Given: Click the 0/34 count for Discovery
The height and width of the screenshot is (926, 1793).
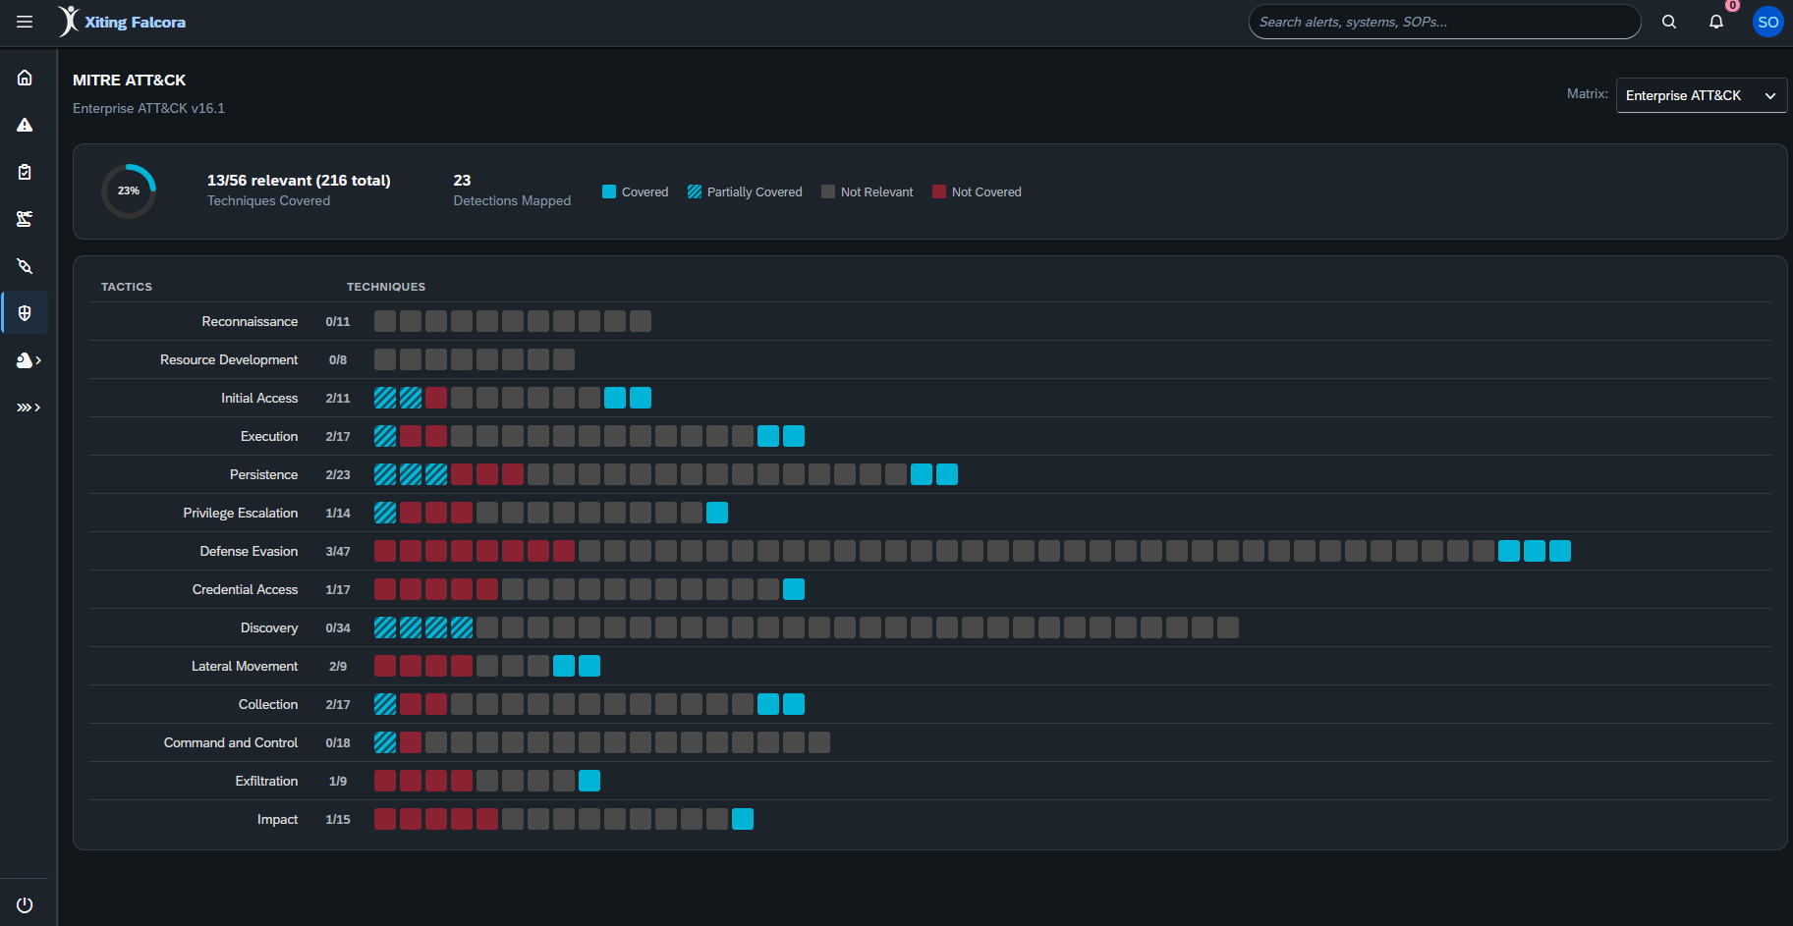Looking at the screenshot, I should 338,627.
